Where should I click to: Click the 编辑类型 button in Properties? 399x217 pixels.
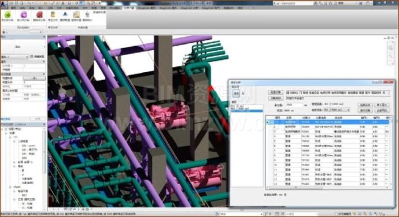pyautogui.click(x=38, y=57)
